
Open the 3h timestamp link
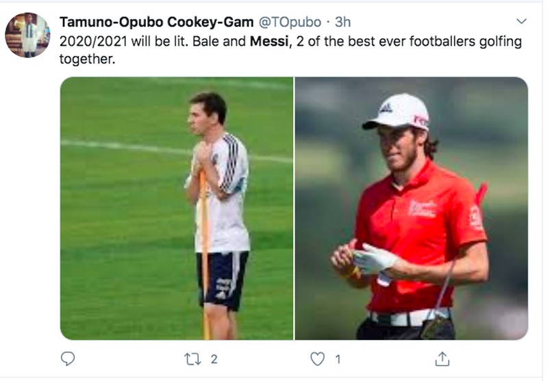(342, 22)
